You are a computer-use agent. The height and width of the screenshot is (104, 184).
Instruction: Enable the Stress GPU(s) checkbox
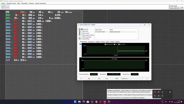(82, 39)
